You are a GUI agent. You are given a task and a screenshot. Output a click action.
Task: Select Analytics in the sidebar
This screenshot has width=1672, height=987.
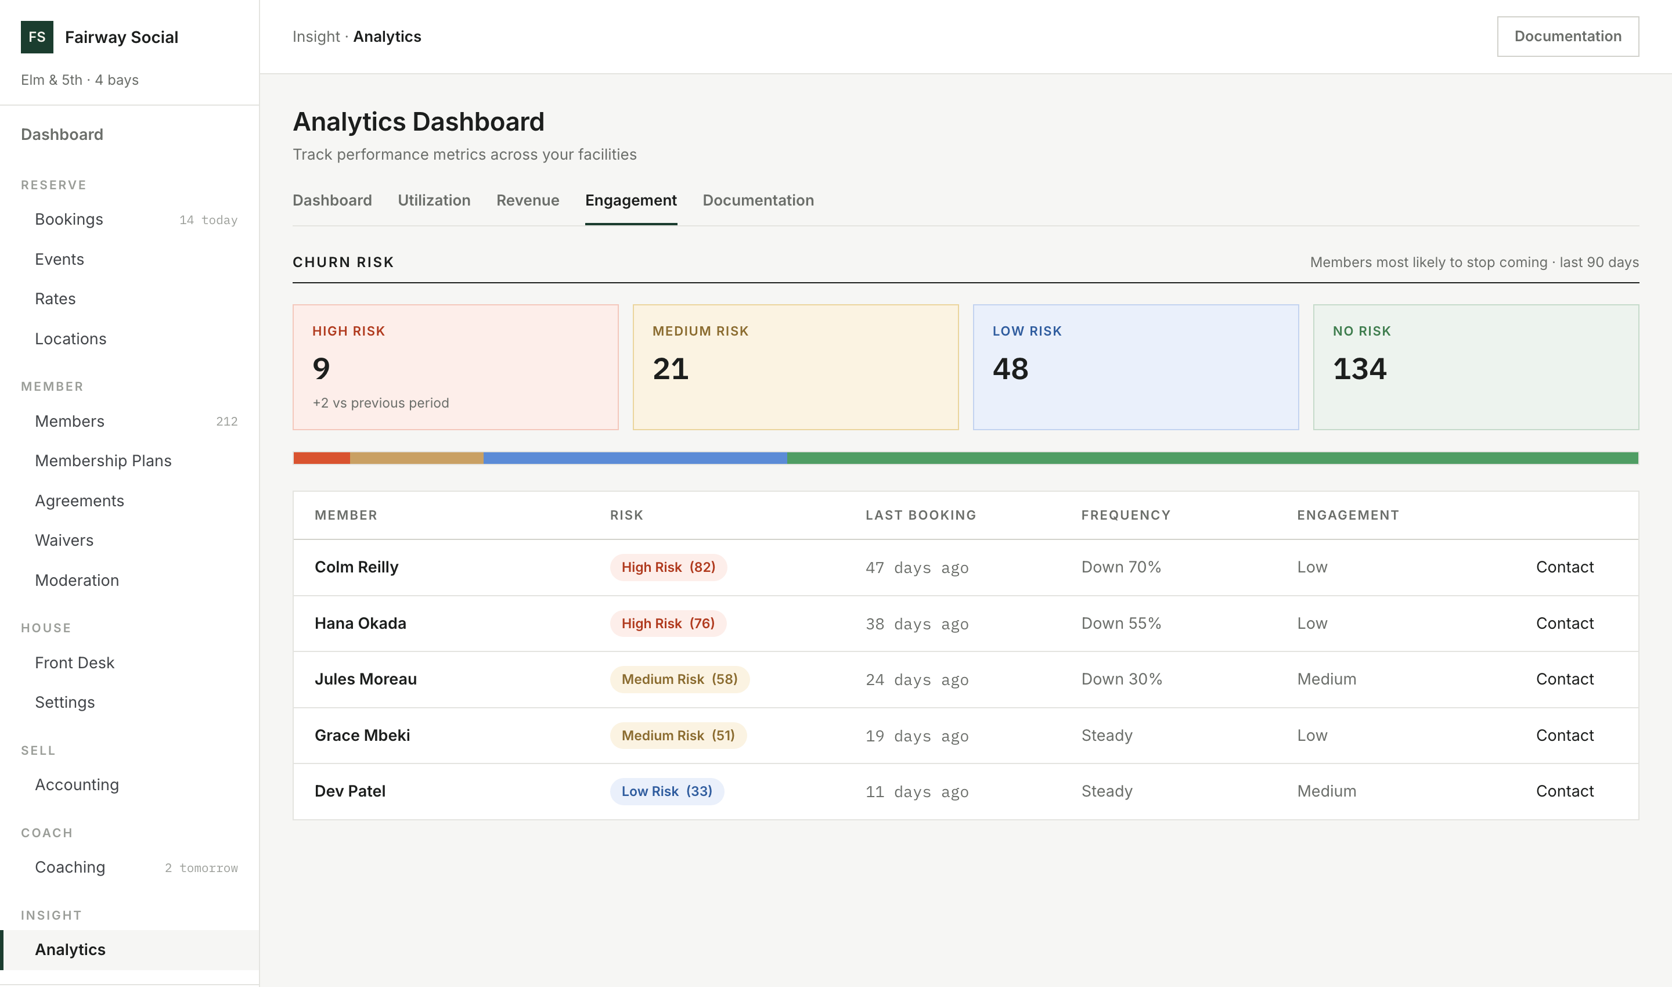coord(129,950)
